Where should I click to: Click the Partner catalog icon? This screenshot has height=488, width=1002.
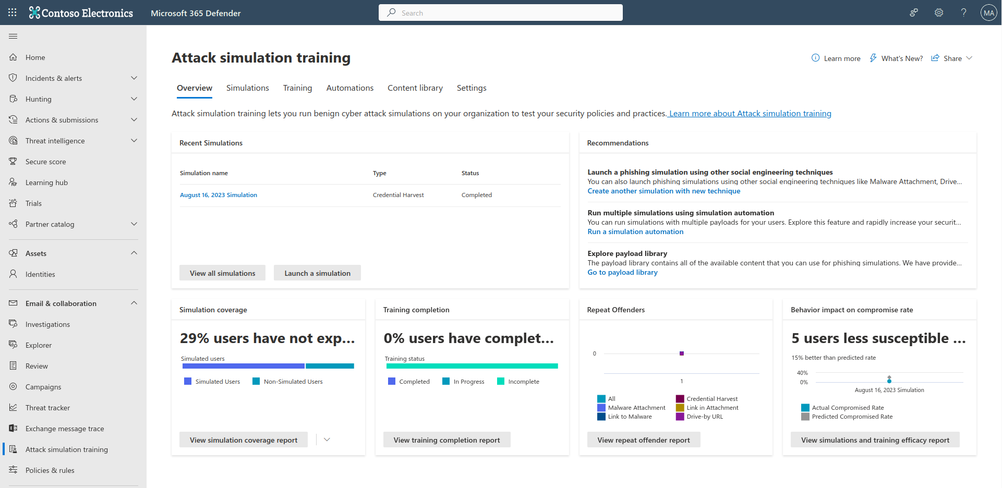tap(13, 224)
